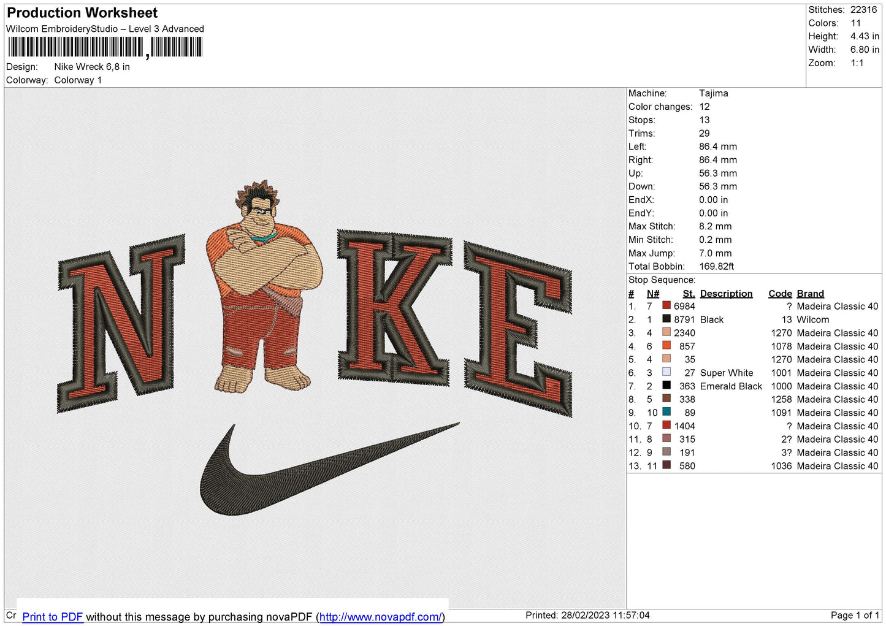Click the code 1036 in the last row

(781, 466)
